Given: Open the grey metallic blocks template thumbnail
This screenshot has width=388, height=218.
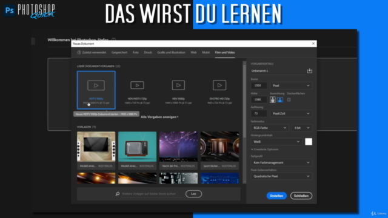Looking at the screenshot, I should coord(178,178).
